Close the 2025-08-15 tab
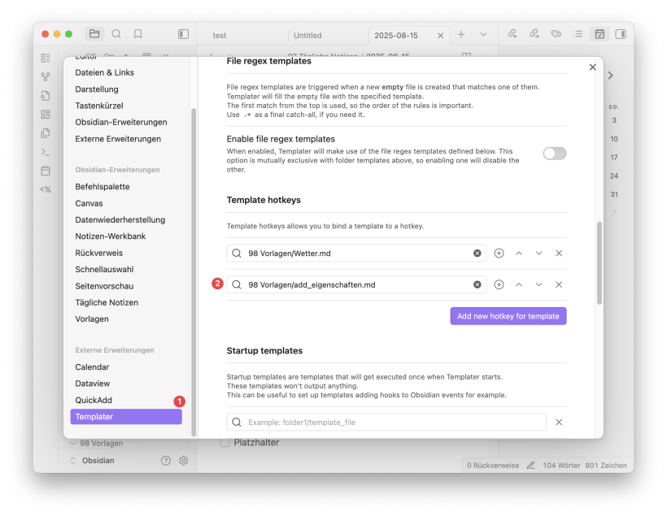This screenshot has width=667, height=516. (441, 36)
